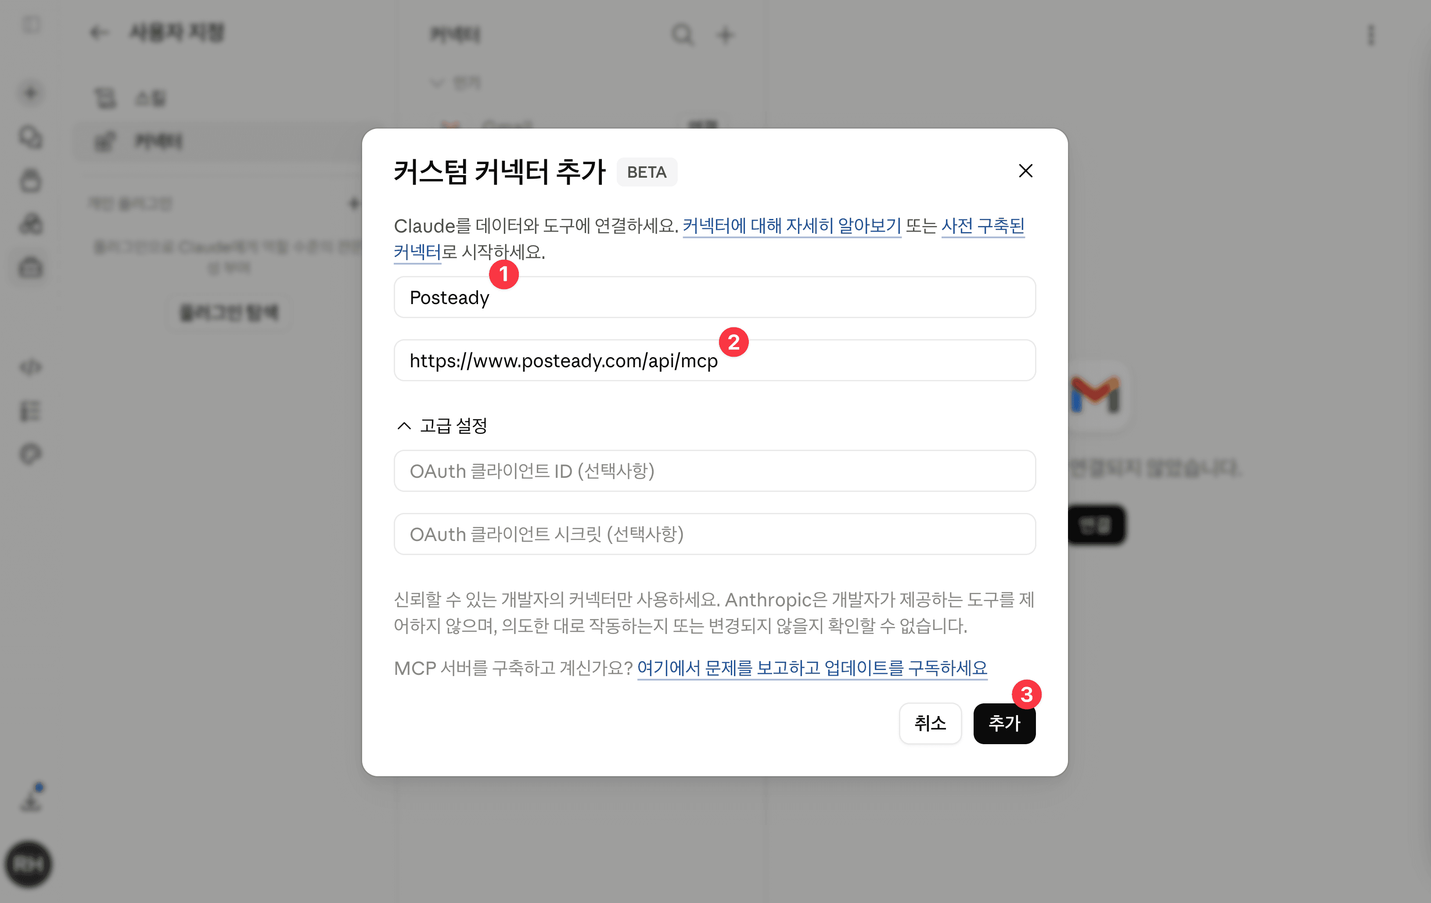Click the search icon in the connectors header
The height and width of the screenshot is (903, 1431).
682,35
